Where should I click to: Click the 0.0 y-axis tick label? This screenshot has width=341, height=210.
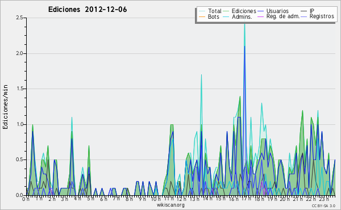pos(19,195)
